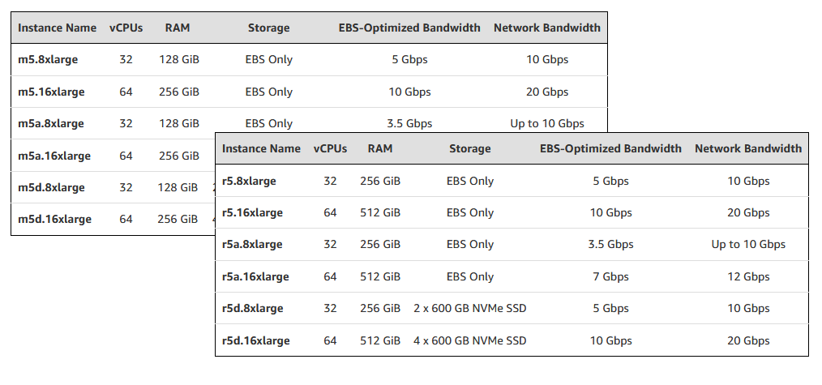
Task: Click the Network Bandwidth header in r5 table
Action: pos(748,149)
